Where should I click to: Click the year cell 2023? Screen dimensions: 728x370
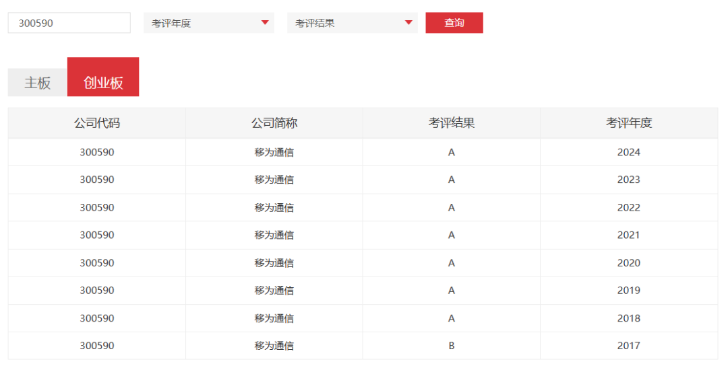tap(629, 180)
